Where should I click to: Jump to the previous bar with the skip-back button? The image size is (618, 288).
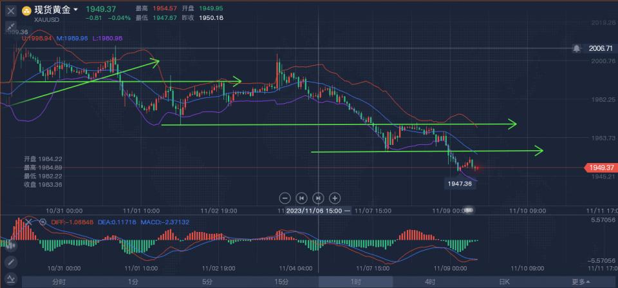click(x=302, y=198)
